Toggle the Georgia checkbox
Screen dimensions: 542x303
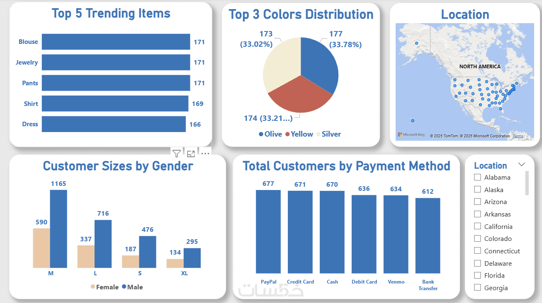477,288
